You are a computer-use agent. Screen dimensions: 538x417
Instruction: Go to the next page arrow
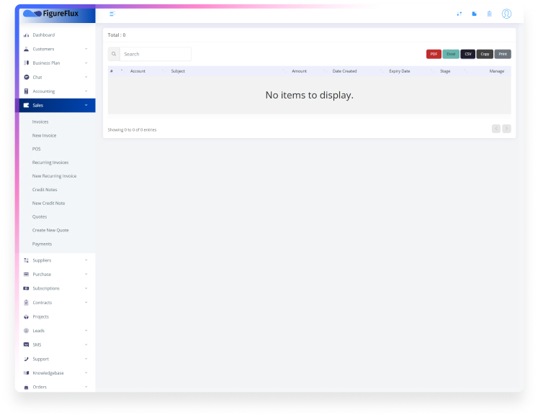coord(507,129)
